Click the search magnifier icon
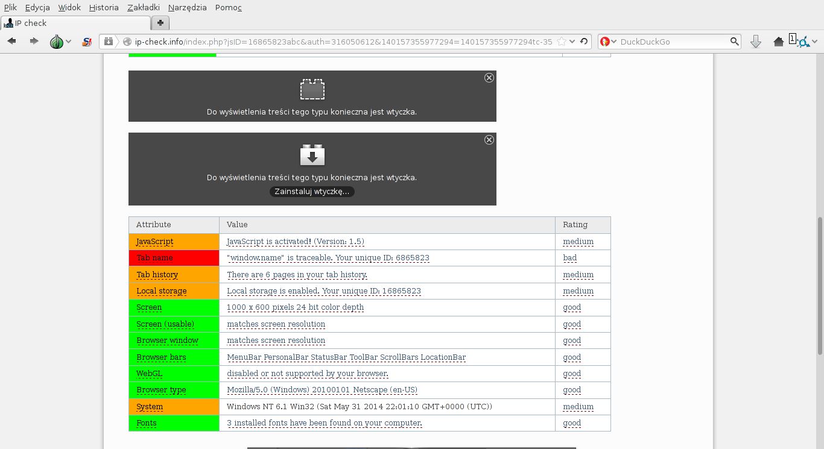The image size is (824, 449). click(x=734, y=42)
